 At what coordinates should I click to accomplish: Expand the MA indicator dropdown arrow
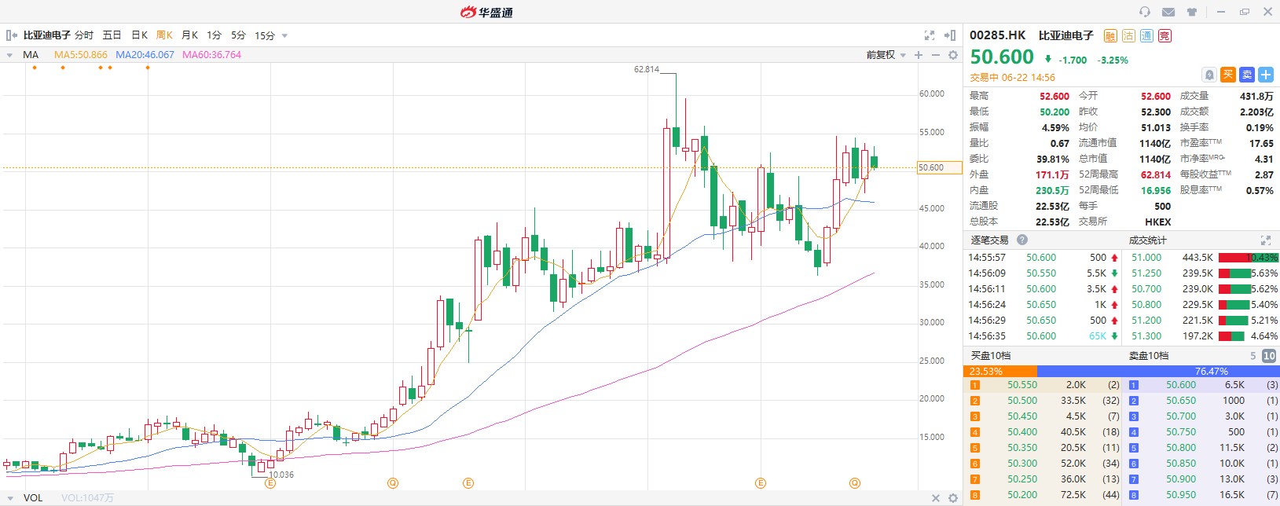[9, 55]
